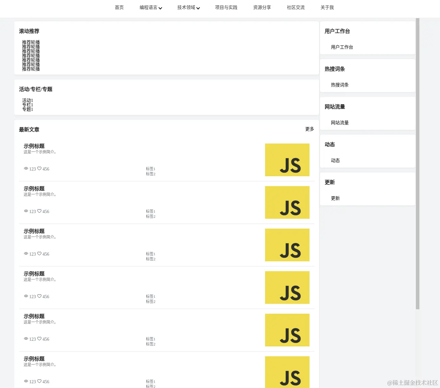Select 标签2 on the first article
The image size is (440, 388).
pyautogui.click(x=150, y=174)
